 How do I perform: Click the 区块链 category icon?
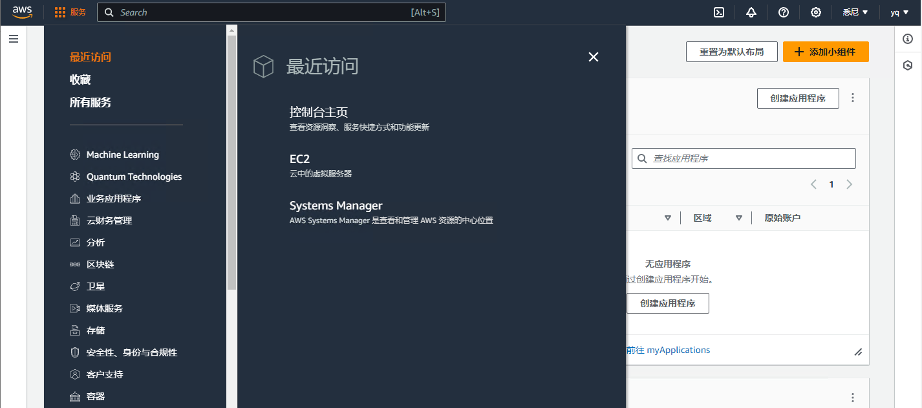click(x=74, y=264)
